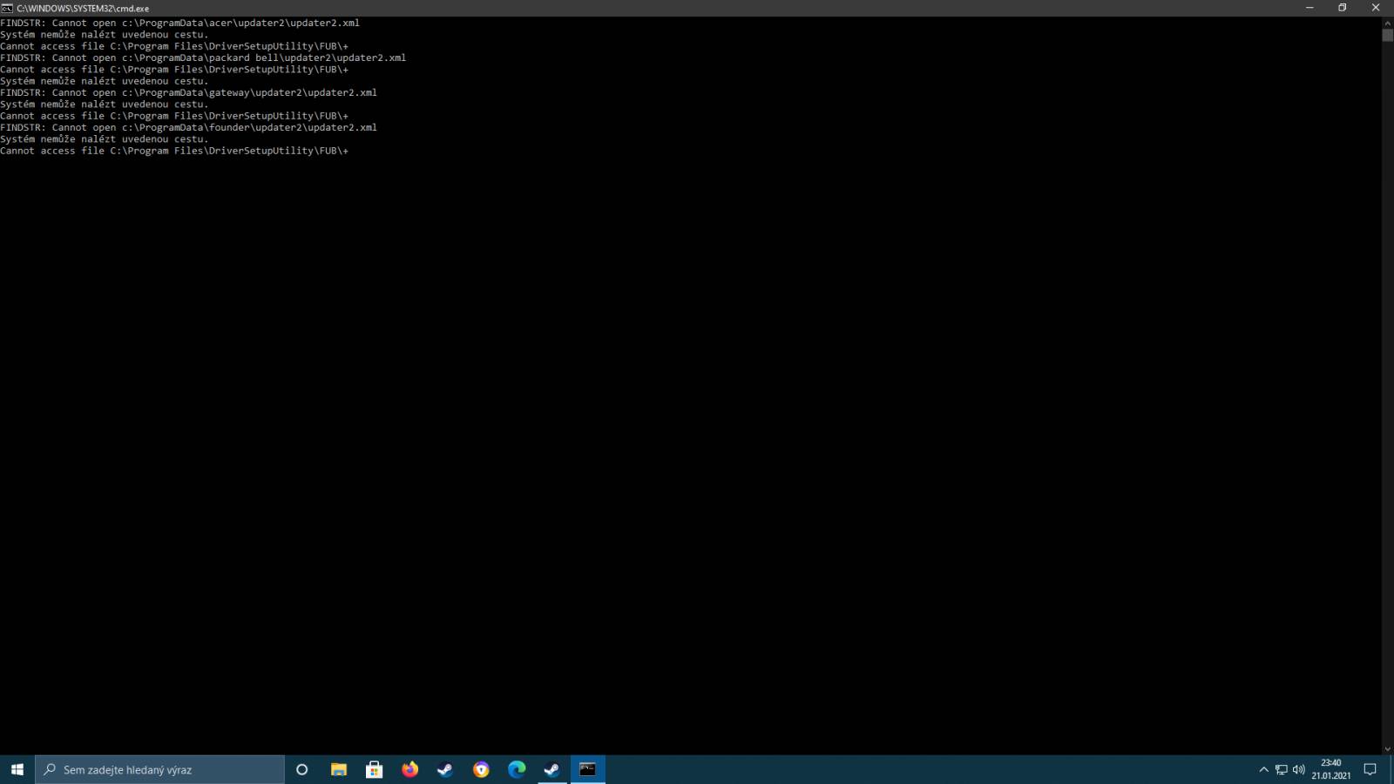Close the cmd.exe window
Image resolution: width=1394 pixels, height=784 pixels.
pos(1377,8)
